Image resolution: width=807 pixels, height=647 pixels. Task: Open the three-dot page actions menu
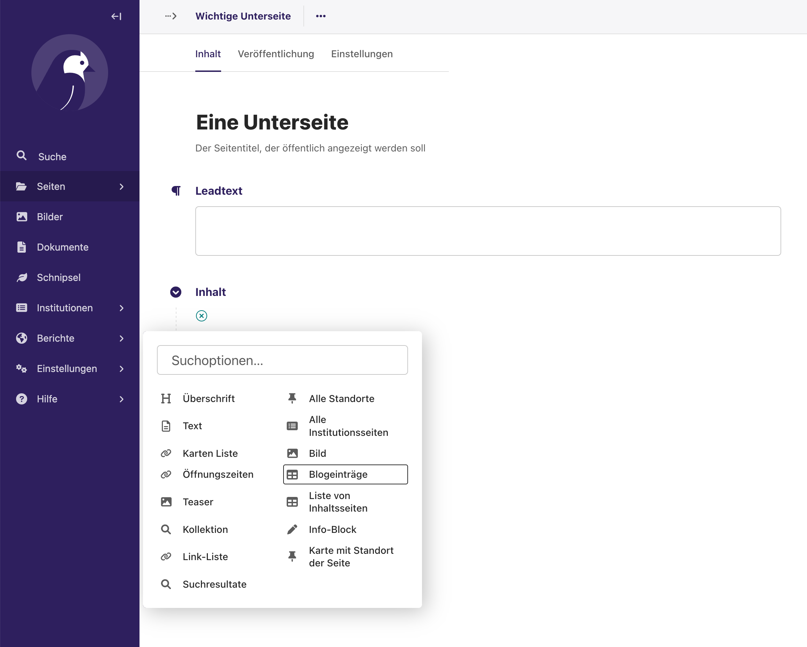321,16
